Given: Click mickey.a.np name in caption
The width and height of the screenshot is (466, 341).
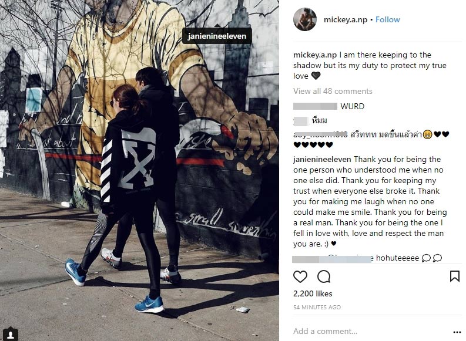Looking at the screenshot, I should tap(315, 55).
